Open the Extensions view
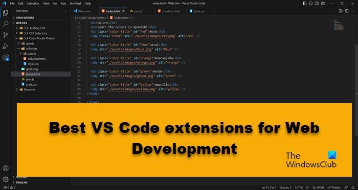This screenshot has width=358, height=190. coord(6,58)
